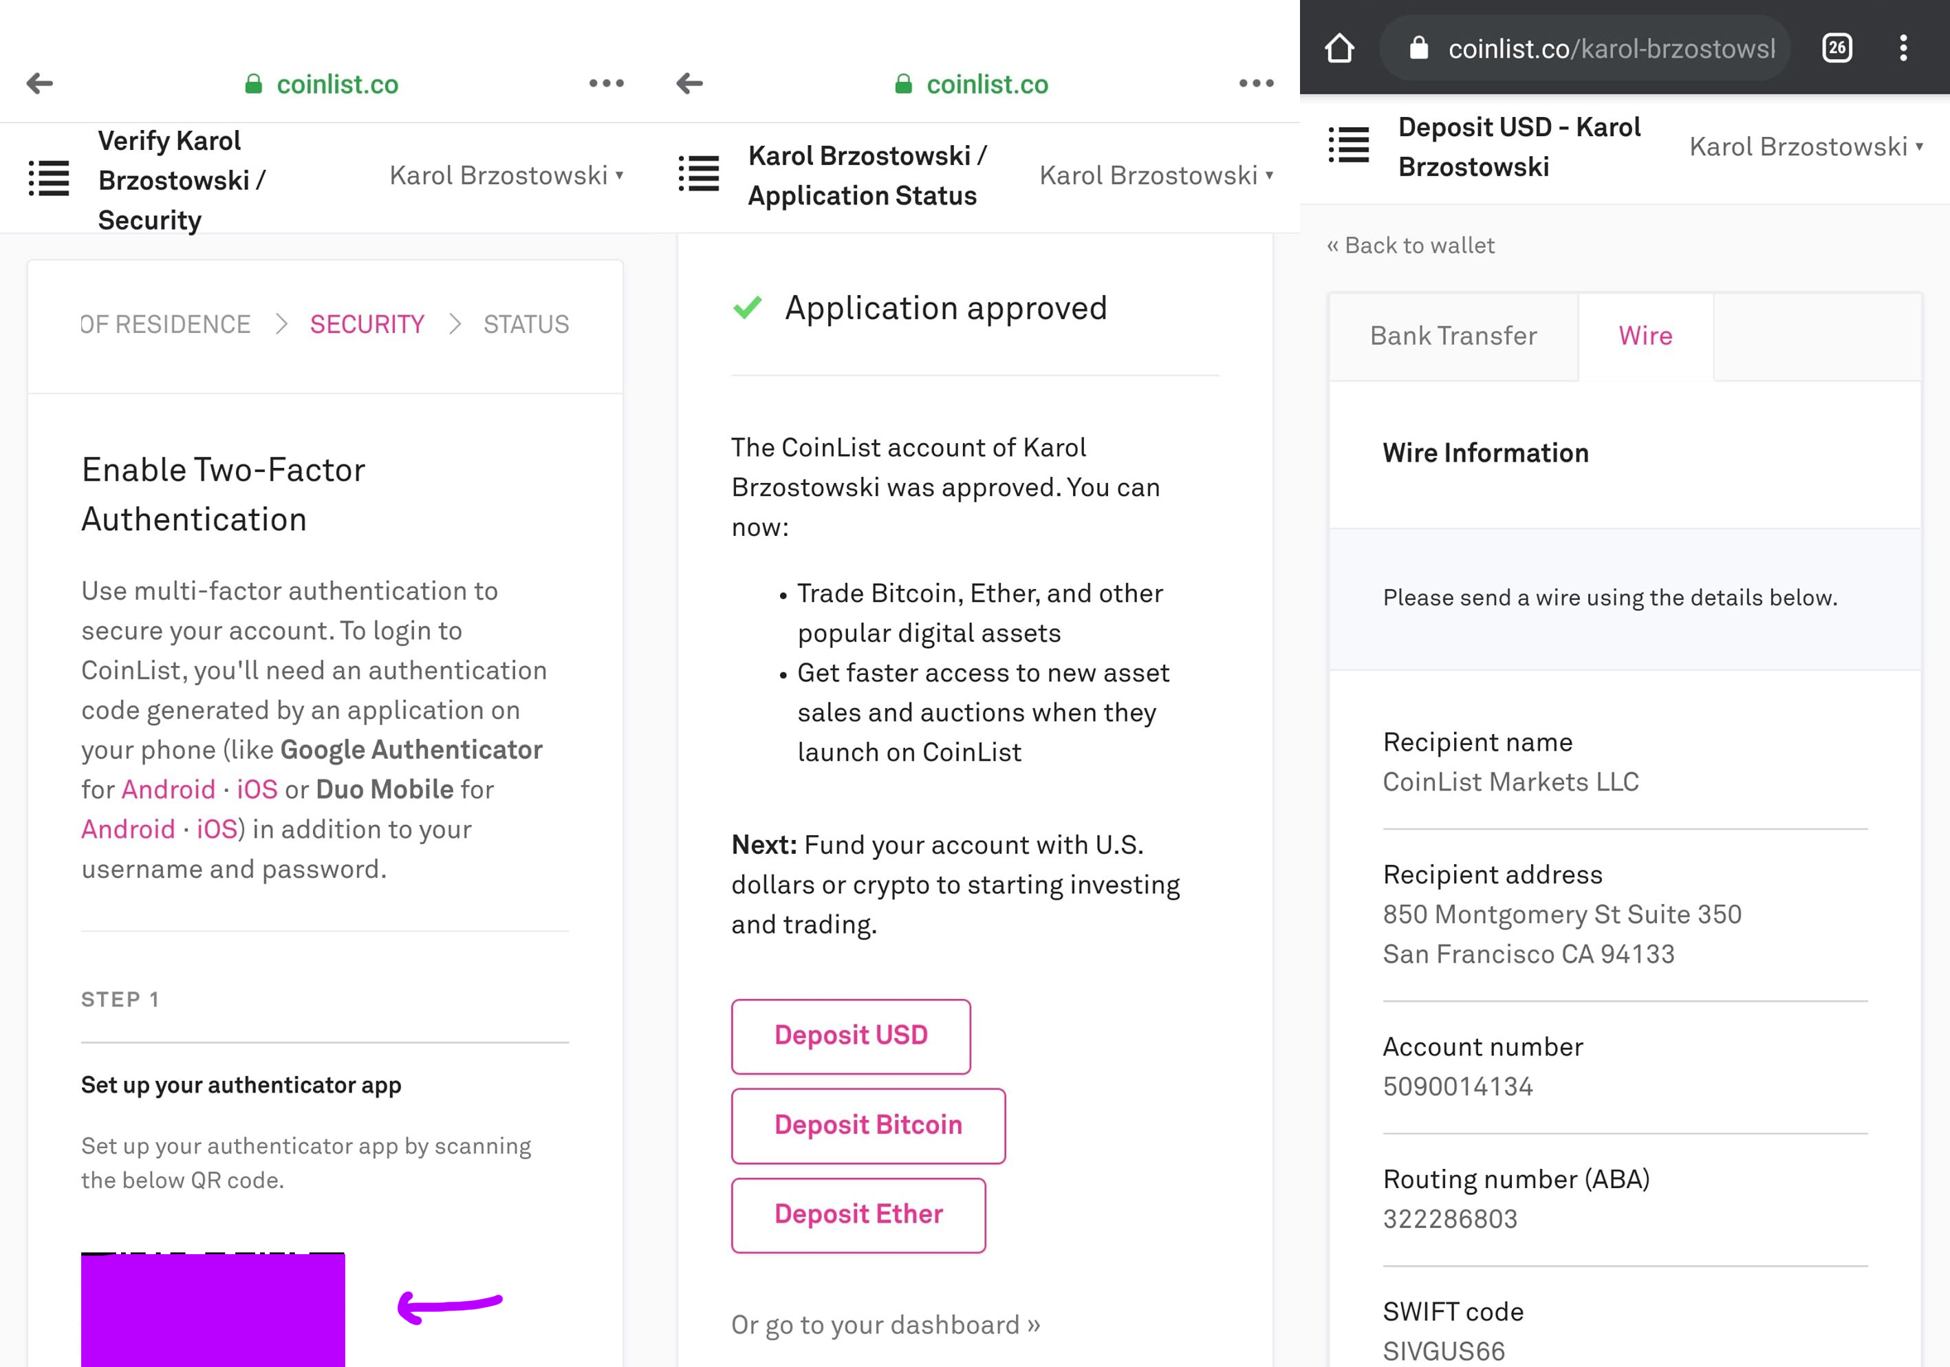Open Android link after Google Authenticator
Image resolution: width=1950 pixels, height=1367 pixels.
coord(168,789)
